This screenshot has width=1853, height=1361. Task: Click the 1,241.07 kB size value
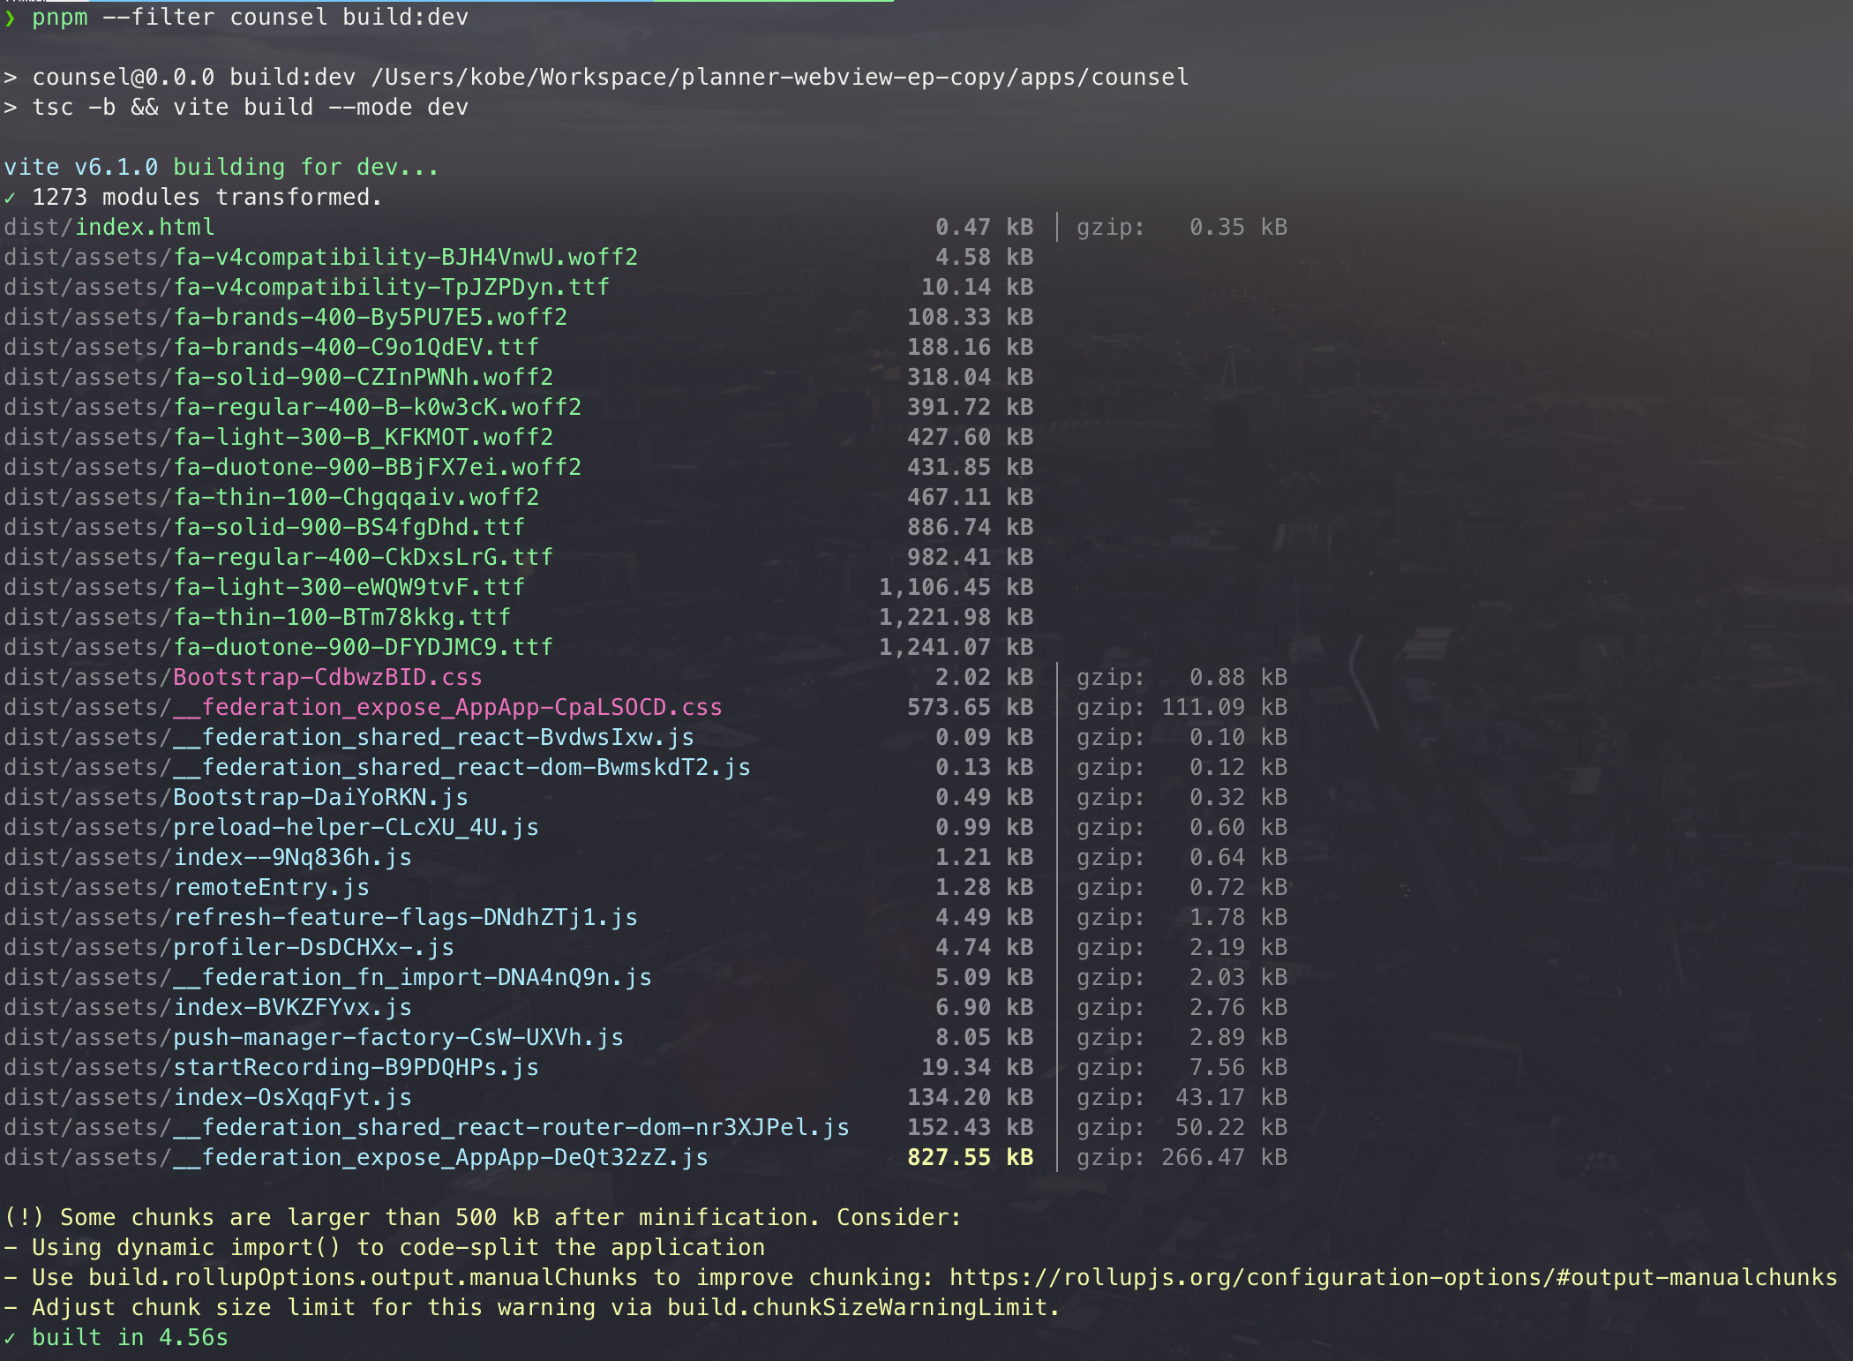coord(957,648)
